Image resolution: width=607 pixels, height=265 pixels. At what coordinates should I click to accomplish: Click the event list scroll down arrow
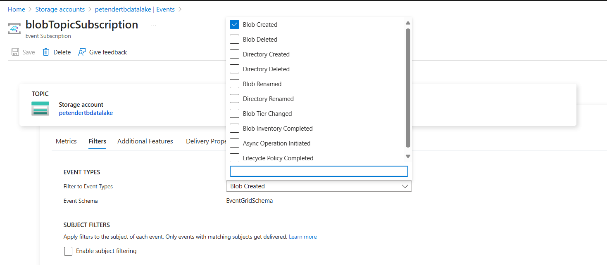408,156
